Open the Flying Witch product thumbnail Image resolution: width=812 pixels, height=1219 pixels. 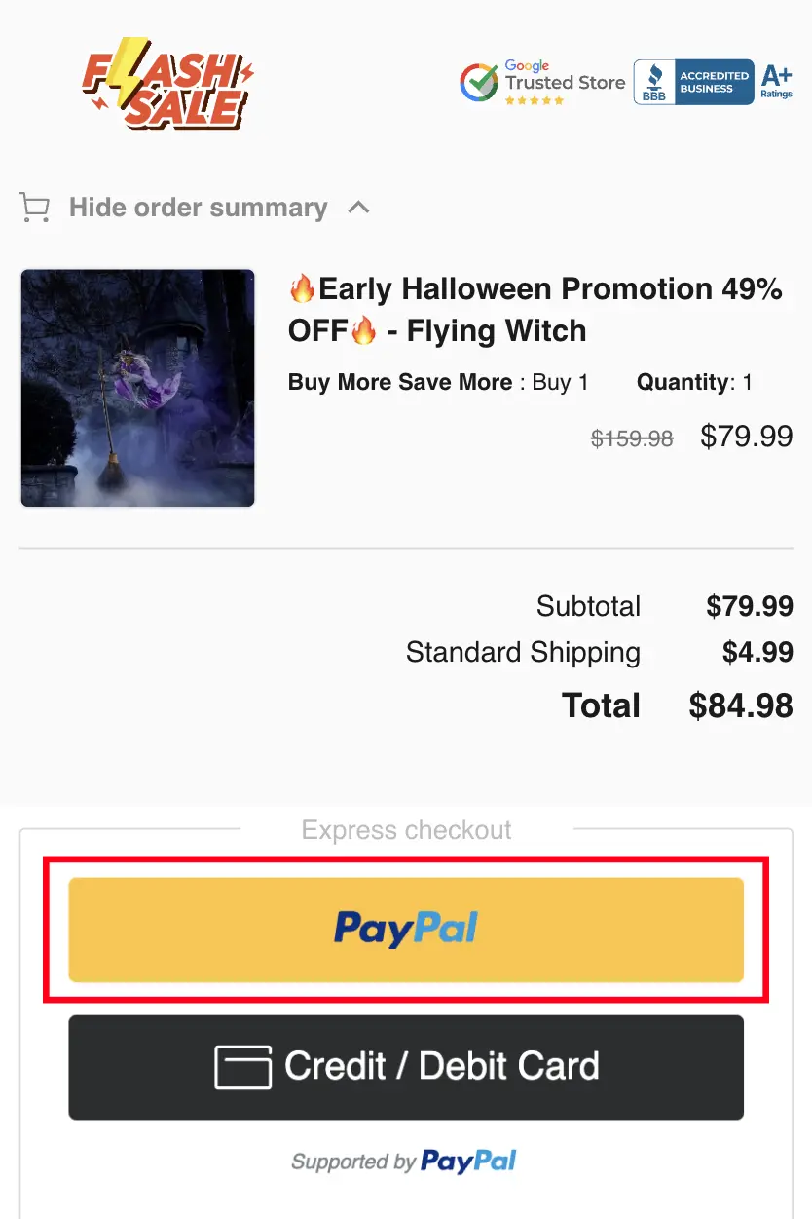(x=137, y=388)
